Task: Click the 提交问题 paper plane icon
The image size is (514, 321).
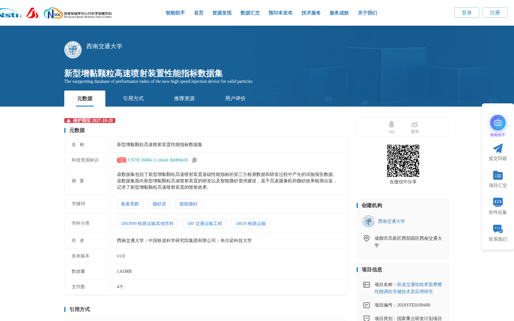Action: [x=498, y=148]
